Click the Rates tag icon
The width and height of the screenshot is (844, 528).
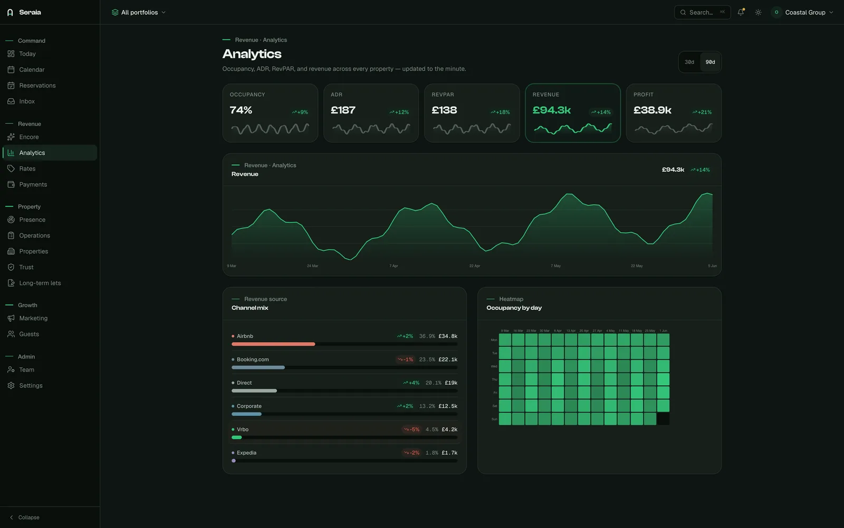point(11,168)
